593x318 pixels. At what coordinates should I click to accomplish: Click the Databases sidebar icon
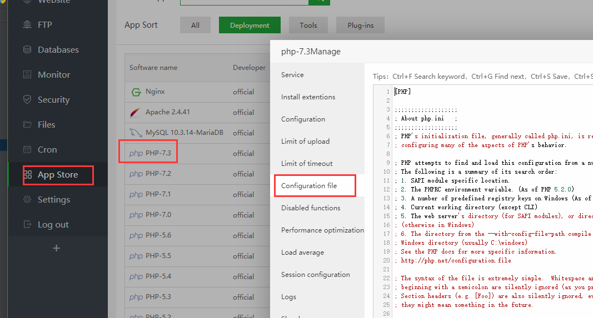pyautogui.click(x=27, y=50)
